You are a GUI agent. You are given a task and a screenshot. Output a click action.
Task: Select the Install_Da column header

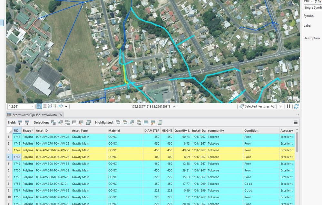tap(199, 130)
